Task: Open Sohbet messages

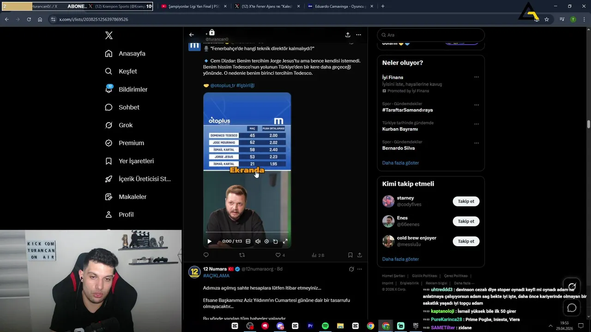Action: click(x=122, y=107)
